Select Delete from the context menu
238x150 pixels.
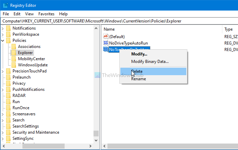click(x=153, y=71)
